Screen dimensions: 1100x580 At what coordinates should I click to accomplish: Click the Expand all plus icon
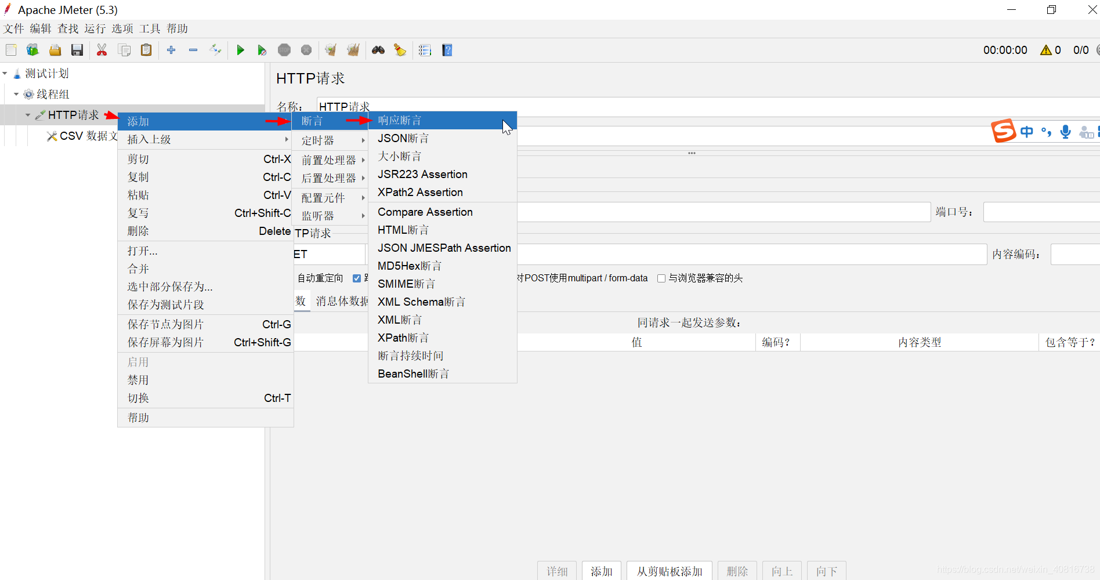171,50
